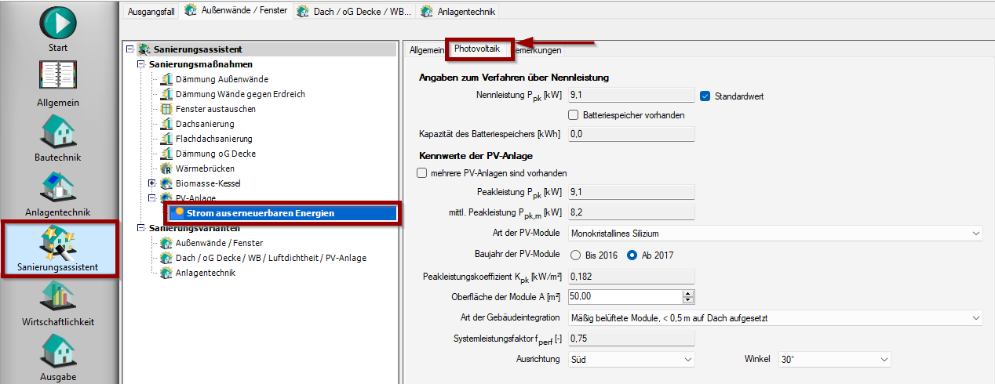Image resolution: width=995 pixels, height=384 pixels.
Task: Expand the Biomasse-Kessel node
Action: pos(152,183)
